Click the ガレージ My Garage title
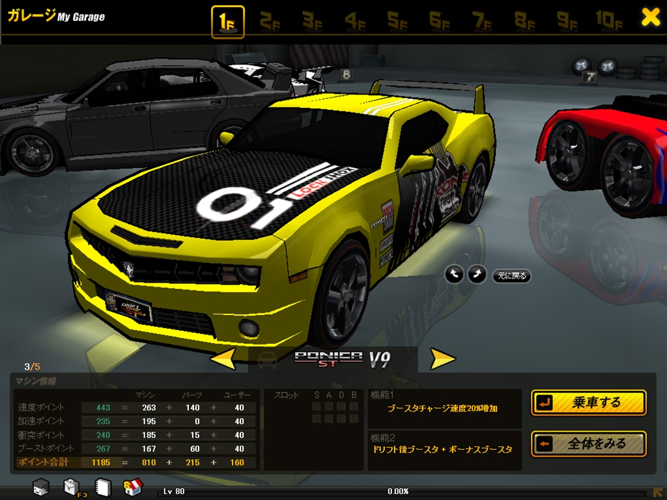 (x=56, y=16)
